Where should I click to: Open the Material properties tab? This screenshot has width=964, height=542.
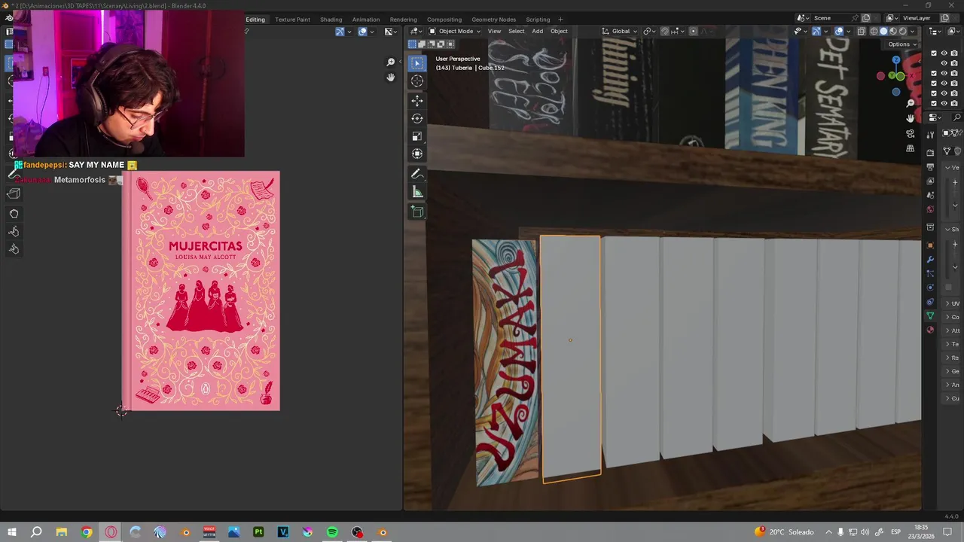(930, 330)
